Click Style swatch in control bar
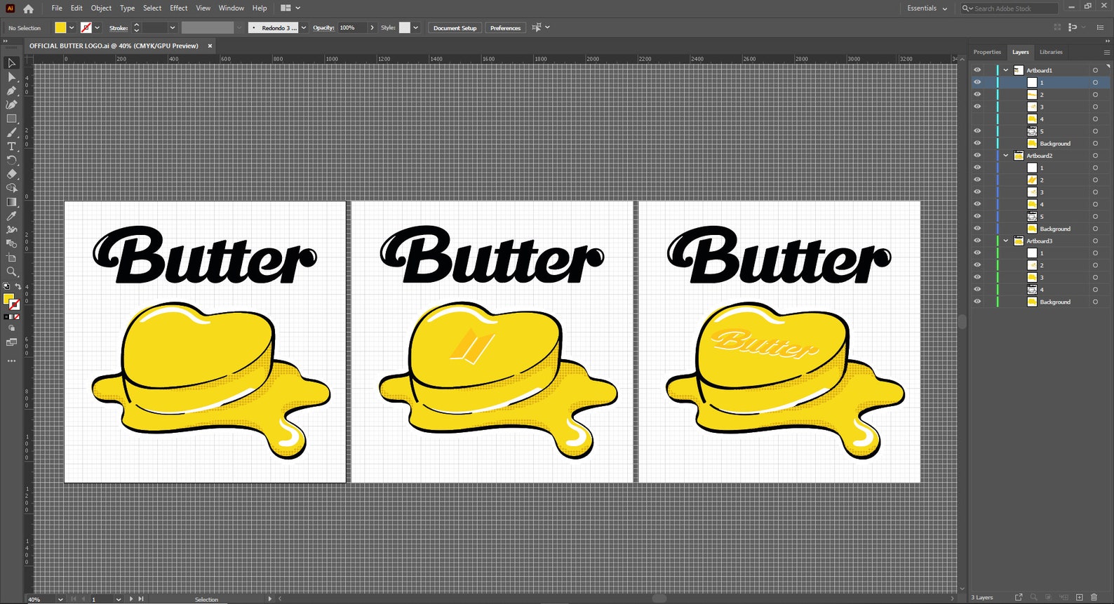This screenshot has width=1114, height=604. 405,28
